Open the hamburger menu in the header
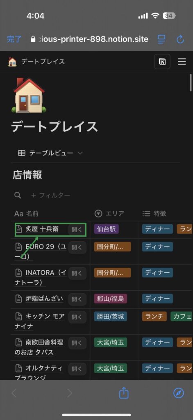The image size is (193, 420). pos(182,62)
